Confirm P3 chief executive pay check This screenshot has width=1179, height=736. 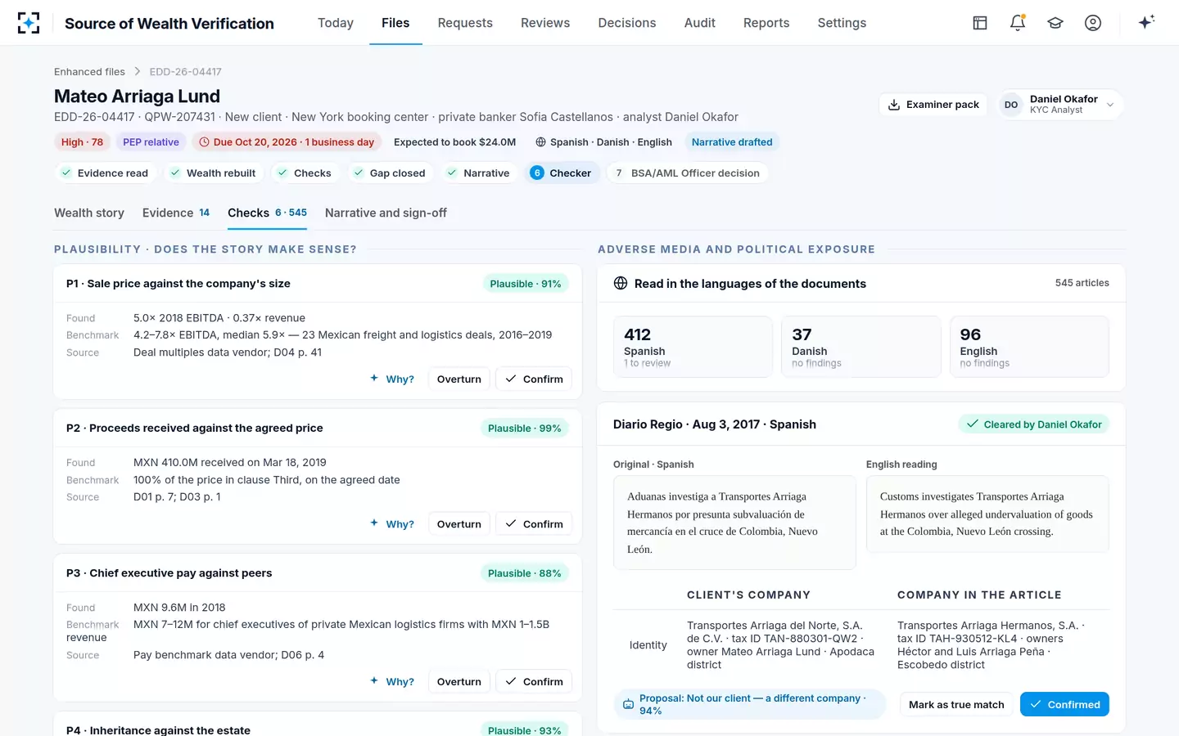click(534, 681)
